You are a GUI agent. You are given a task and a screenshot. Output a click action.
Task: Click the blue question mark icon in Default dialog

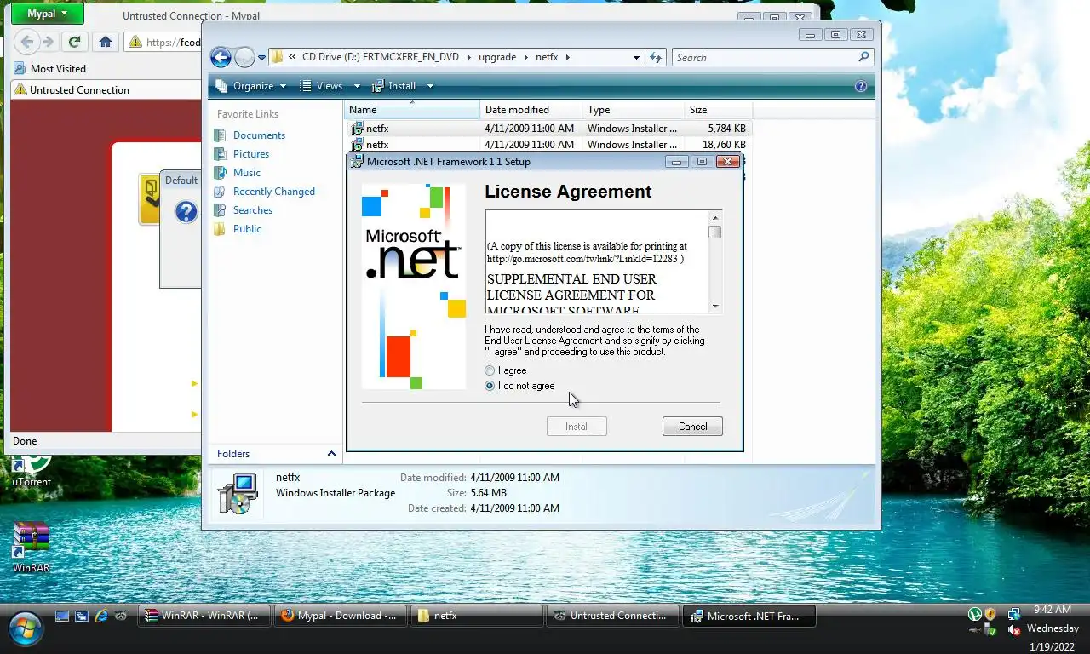coord(186,211)
